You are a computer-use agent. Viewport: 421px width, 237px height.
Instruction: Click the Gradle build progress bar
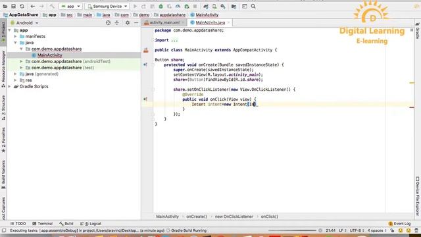[x=292, y=230]
